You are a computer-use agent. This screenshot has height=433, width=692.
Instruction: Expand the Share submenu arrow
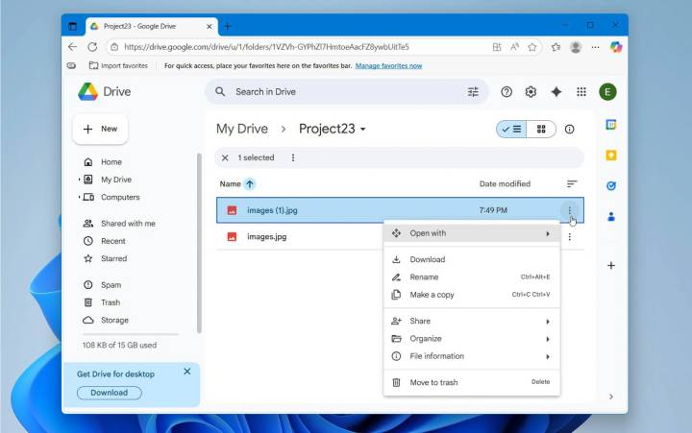(548, 322)
